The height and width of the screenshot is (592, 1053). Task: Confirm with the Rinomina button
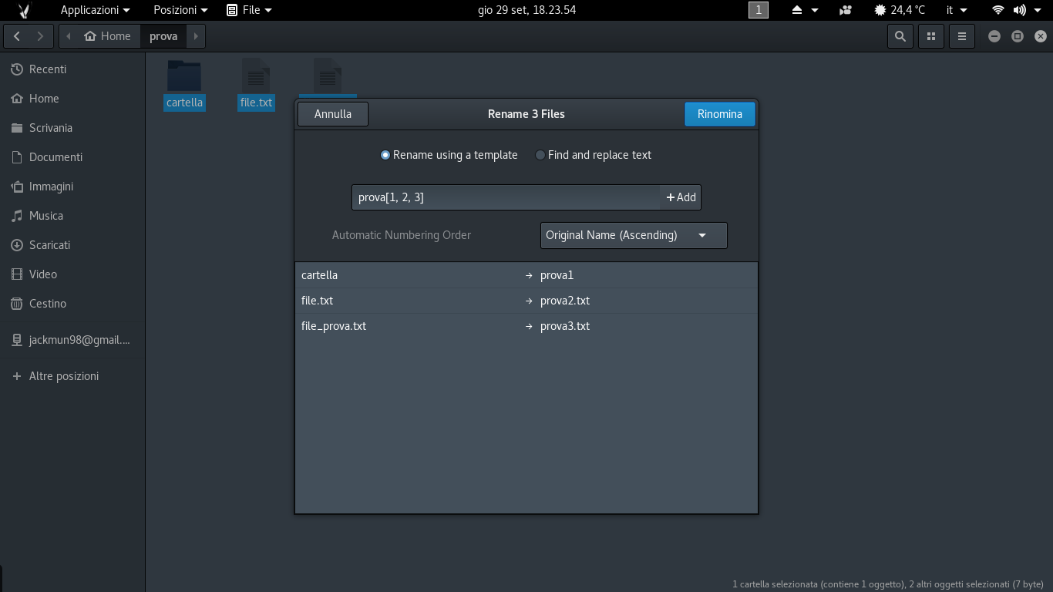point(719,114)
